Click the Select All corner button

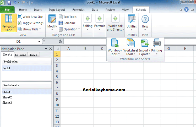click(57, 49)
